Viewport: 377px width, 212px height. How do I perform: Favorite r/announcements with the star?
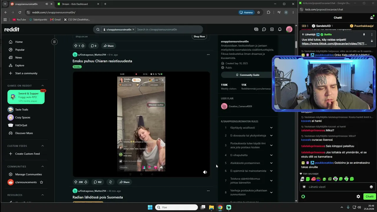[x=41, y=182]
